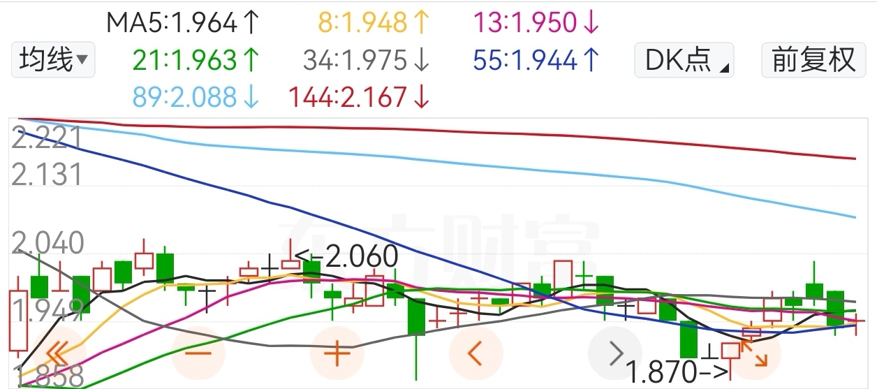Image resolution: width=877 pixels, height=389 pixels.
Task: Select the dark blue 55:1.944 moving average
Action: pos(536,61)
